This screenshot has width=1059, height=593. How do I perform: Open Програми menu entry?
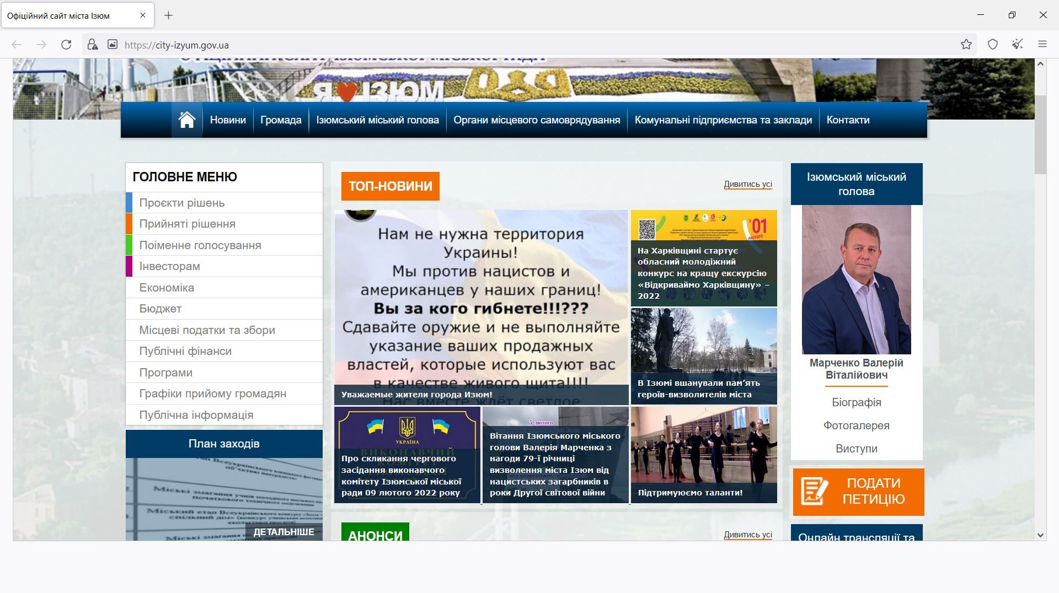[224, 373]
